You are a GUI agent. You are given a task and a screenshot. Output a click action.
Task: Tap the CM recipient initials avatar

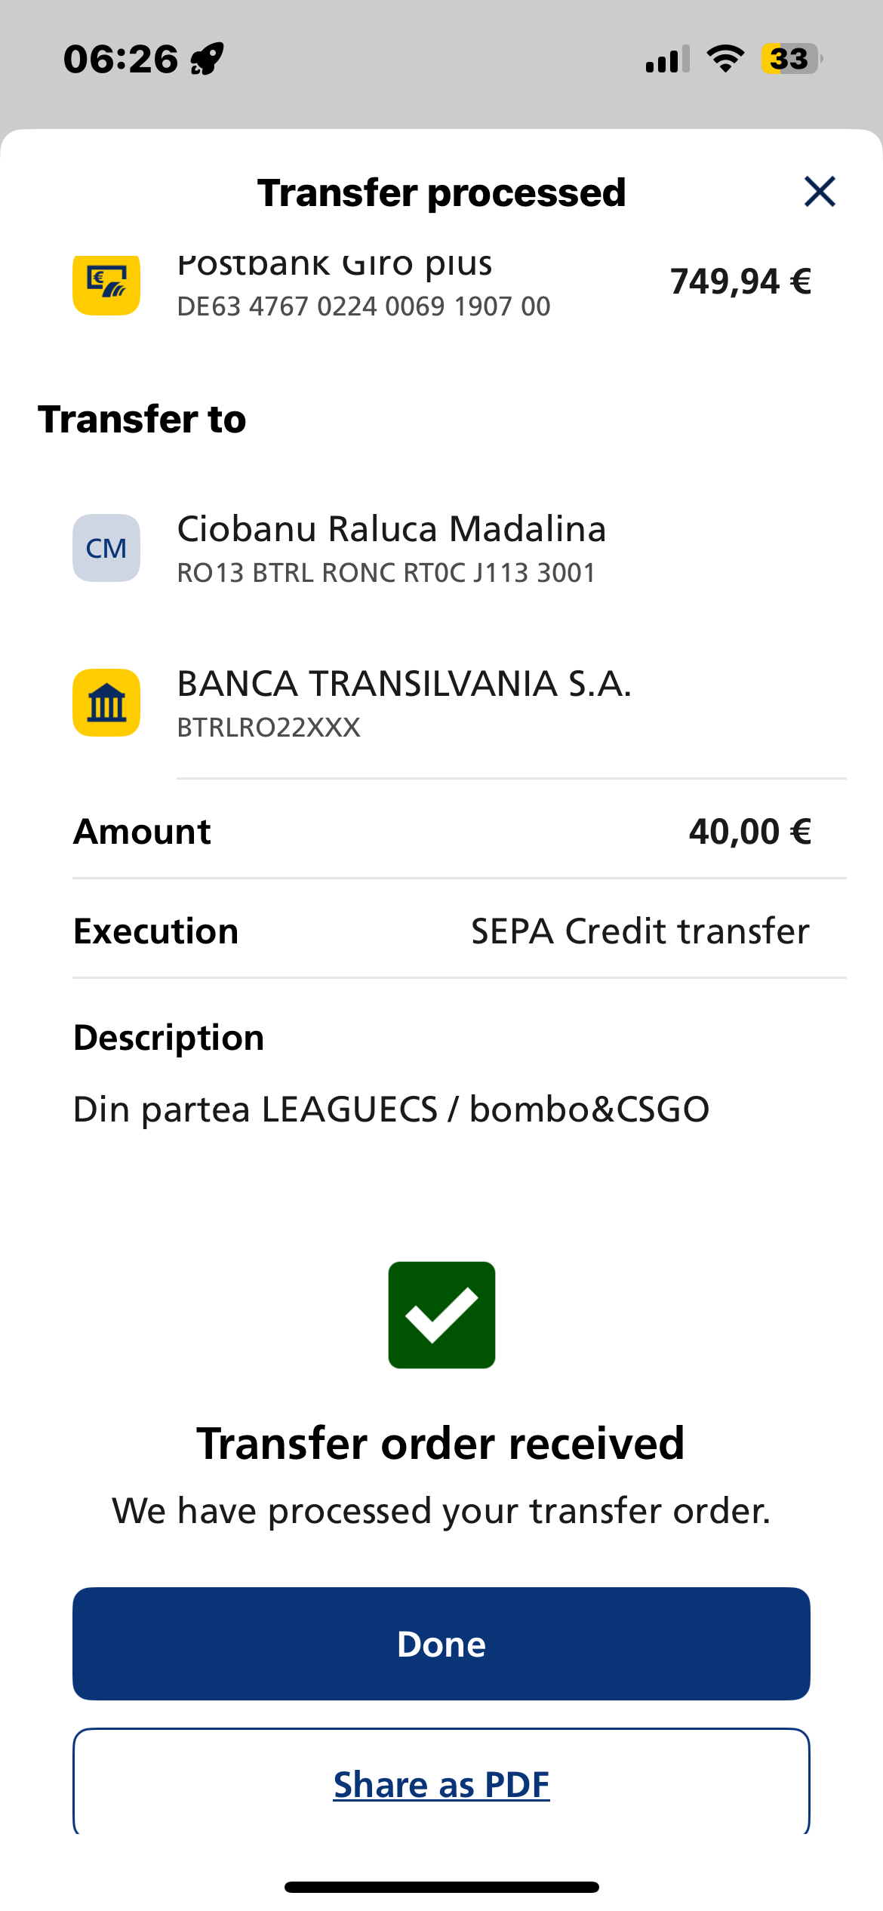pyautogui.click(x=106, y=548)
